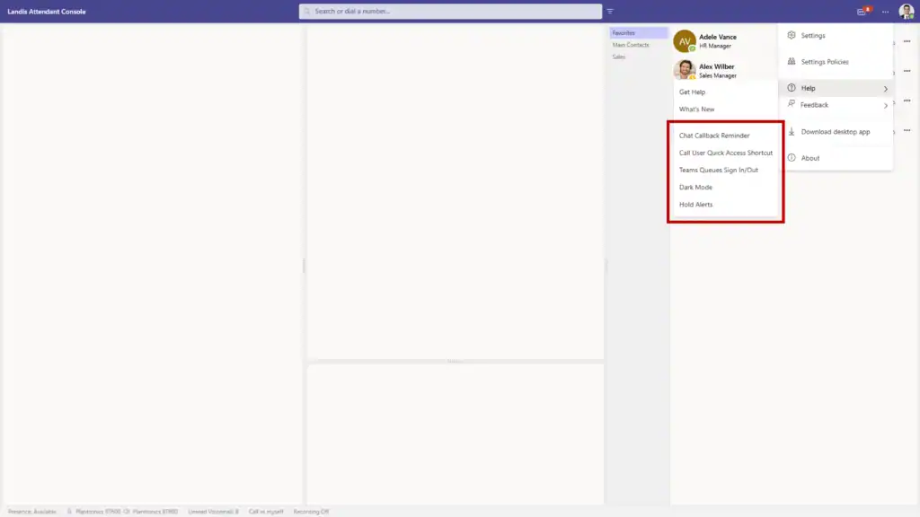Open the Help question mark icon
Viewport: 920px width, 517px height.
(x=789, y=87)
